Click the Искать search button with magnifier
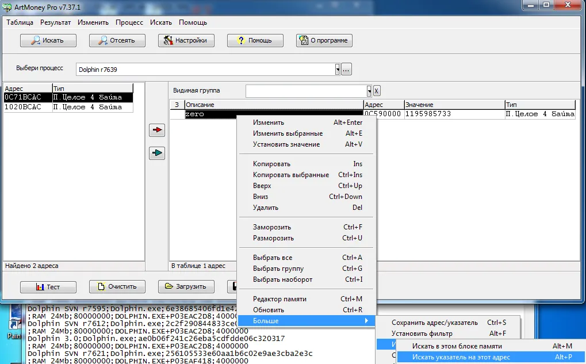Image resolution: width=586 pixels, height=364 pixels. point(48,40)
